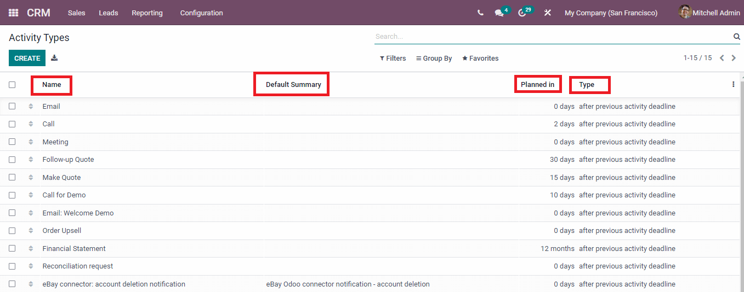Image resolution: width=744 pixels, height=292 pixels.
Task: Click the search magnifier icon
Action: pos(736,37)
